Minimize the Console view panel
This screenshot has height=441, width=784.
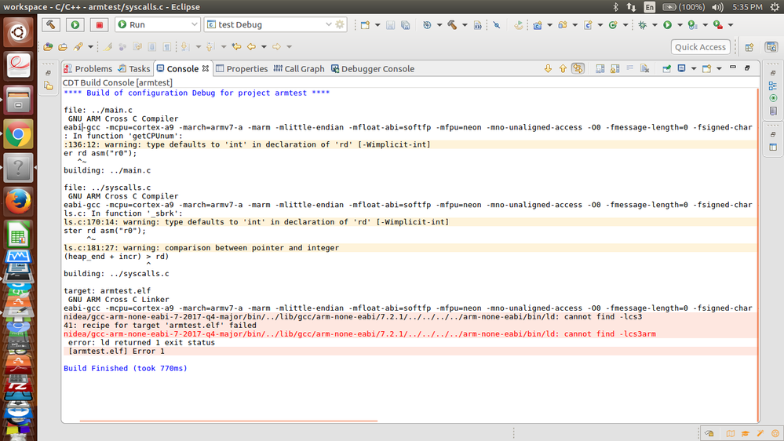click(733, 67)
